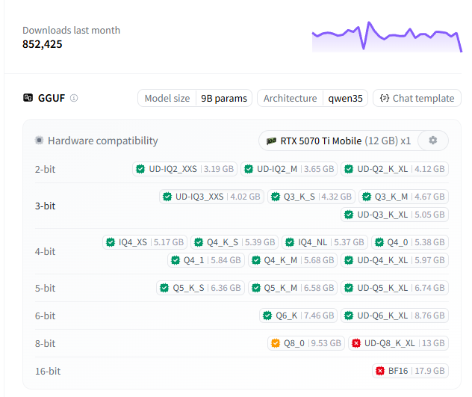Select the UD-Q8_K_XL 13 GB quant
The image size is (472, 397).
click(x=398, y=343)
